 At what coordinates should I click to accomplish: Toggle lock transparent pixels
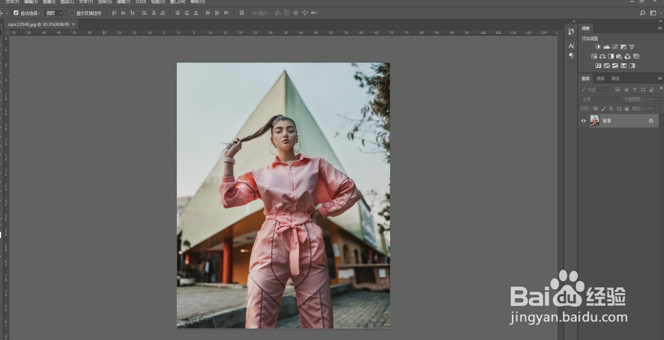[x=596, y=109]
